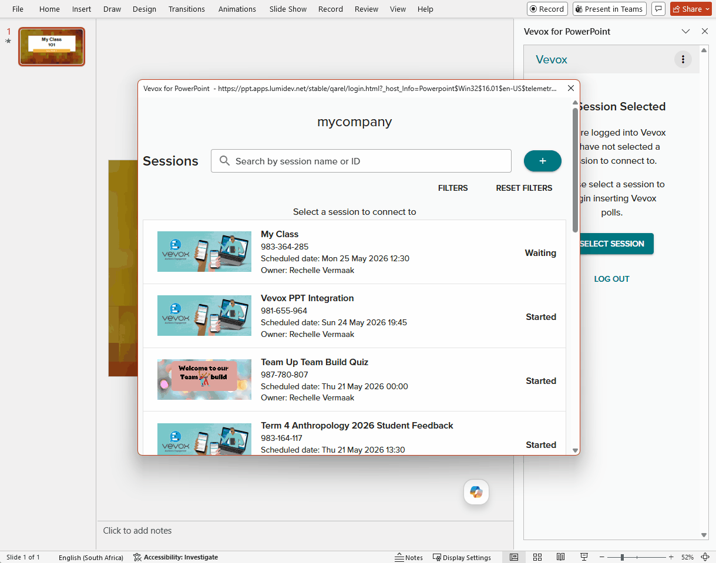Viewport: 716px width, 563px height.
Task: Click session ID 983-364-285
Action: coord(285,247)
